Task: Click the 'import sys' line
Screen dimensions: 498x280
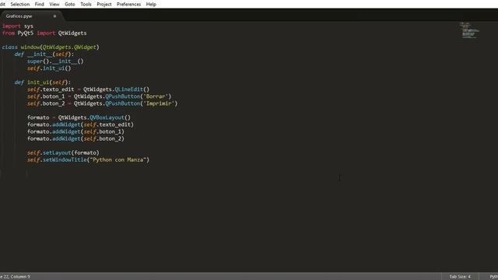Action: 18,26
